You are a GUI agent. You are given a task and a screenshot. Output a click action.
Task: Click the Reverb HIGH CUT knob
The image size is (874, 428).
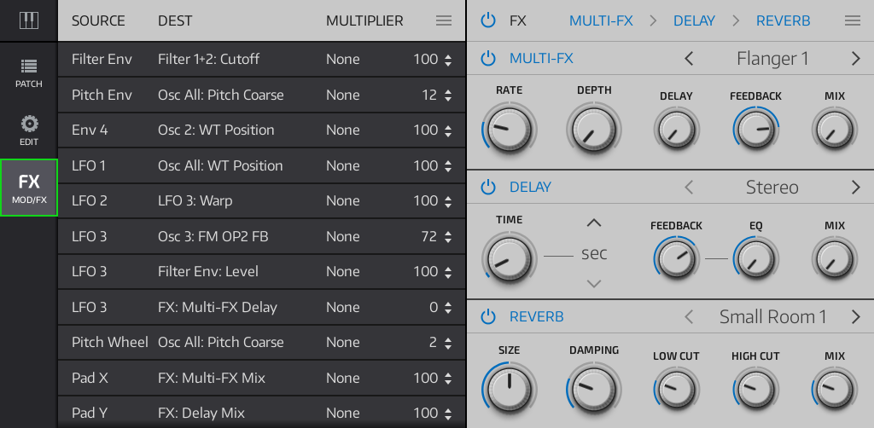[756, 389]
